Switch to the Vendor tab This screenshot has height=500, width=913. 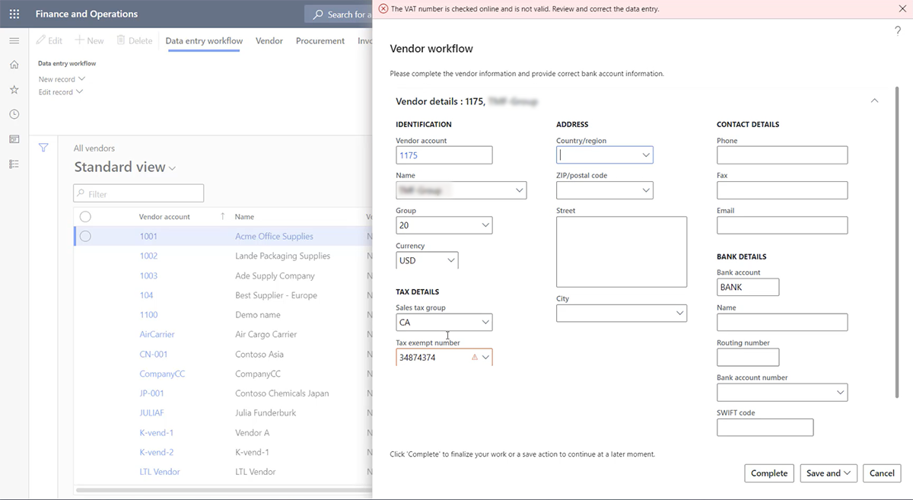coord(269,40)
